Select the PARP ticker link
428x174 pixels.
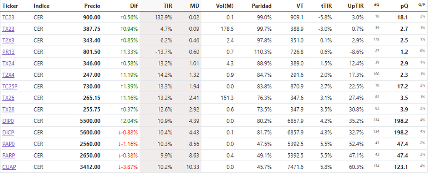(9, 155)
